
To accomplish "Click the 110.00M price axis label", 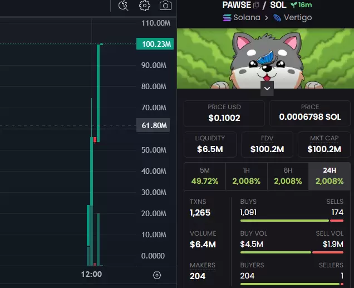I will pos(156,23).
